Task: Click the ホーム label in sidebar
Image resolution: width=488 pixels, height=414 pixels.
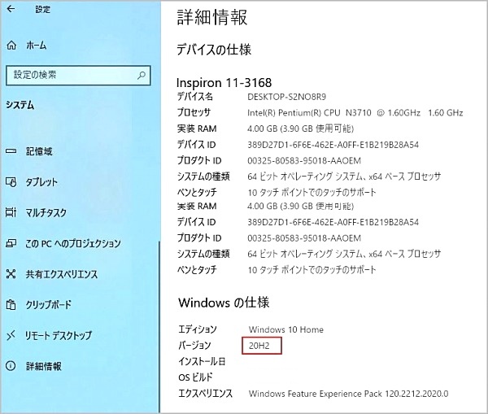Action: click(x=37, y=46)
